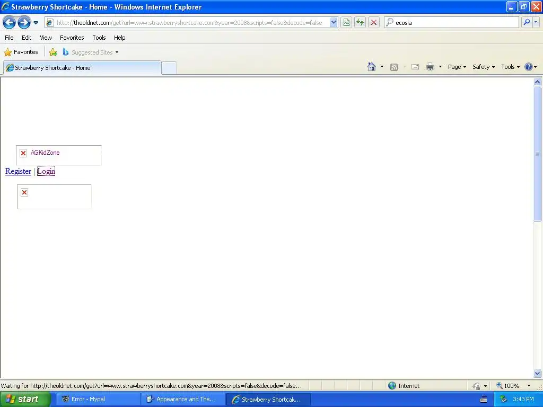The height and width of the screenshot is (407, 543).
Task: Select Strawberry Shortcake taskbar button
Action: (268, 400)
